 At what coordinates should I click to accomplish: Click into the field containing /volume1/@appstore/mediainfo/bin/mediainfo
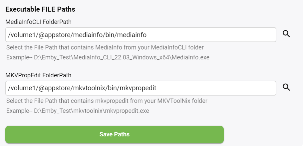[141, 35]
